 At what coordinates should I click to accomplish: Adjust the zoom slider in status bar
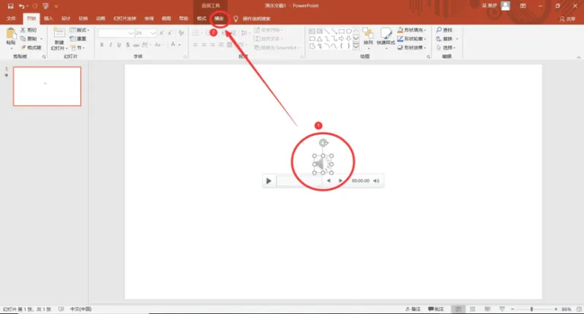coord(531,309)
